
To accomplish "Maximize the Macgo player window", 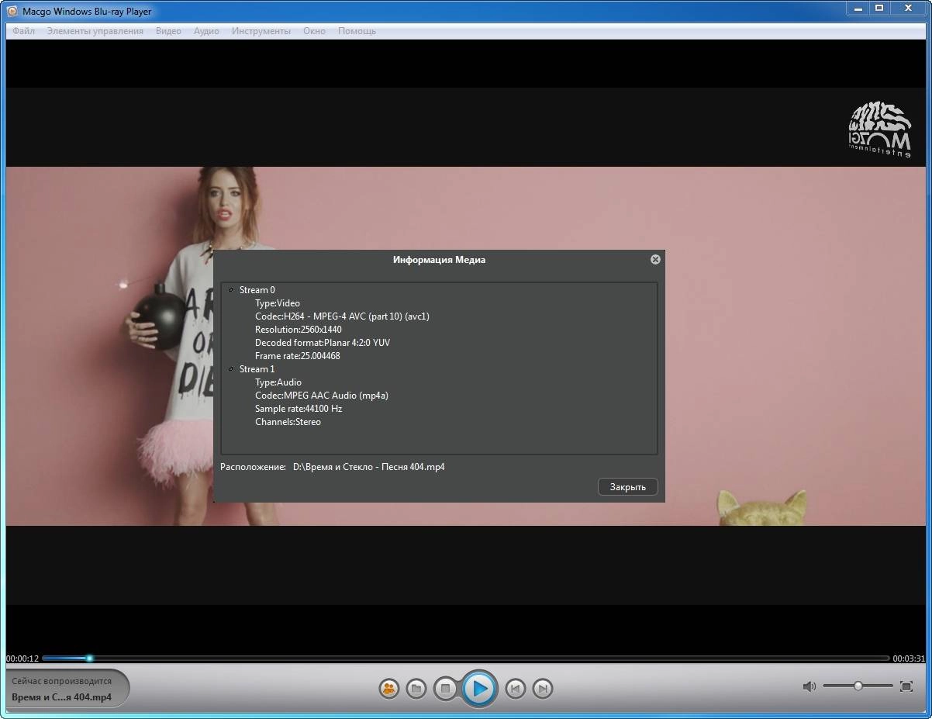I will tap(878, 8).
